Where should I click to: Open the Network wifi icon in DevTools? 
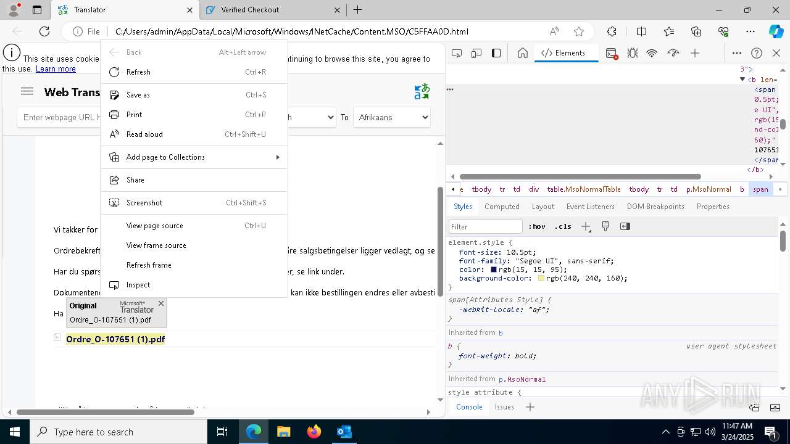pyautogui.click(x=652, y=53)
